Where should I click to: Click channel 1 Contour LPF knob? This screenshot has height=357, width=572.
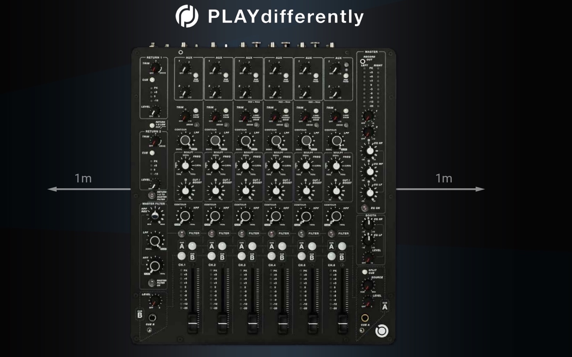pyautogui.click(x=185, y=141)
